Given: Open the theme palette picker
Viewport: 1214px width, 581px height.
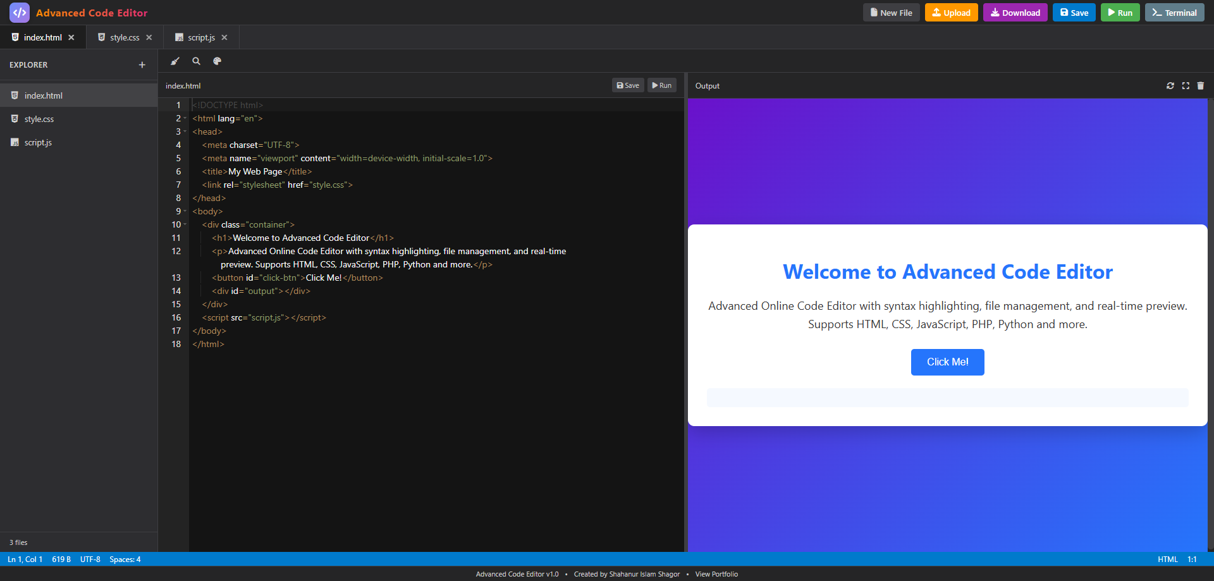Looking at the screenshot, I should 217,61.
